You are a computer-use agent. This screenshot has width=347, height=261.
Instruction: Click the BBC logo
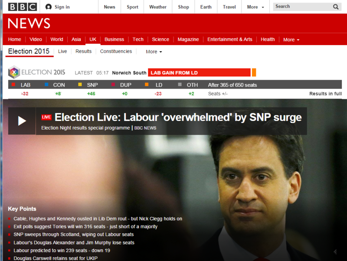[23, 7]
